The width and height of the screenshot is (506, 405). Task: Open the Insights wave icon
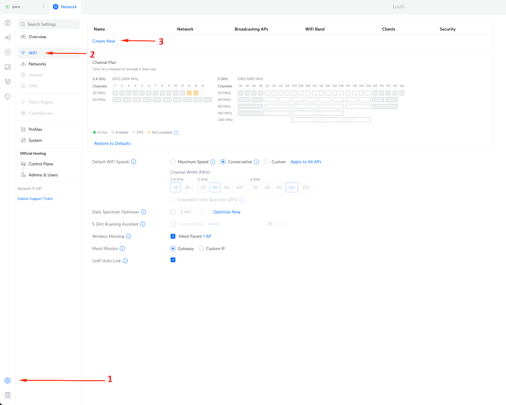(x=7, y=81)
